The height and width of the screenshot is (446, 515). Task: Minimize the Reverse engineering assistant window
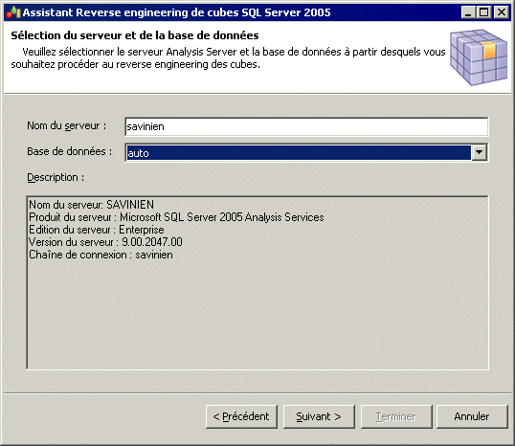point(468,12)
